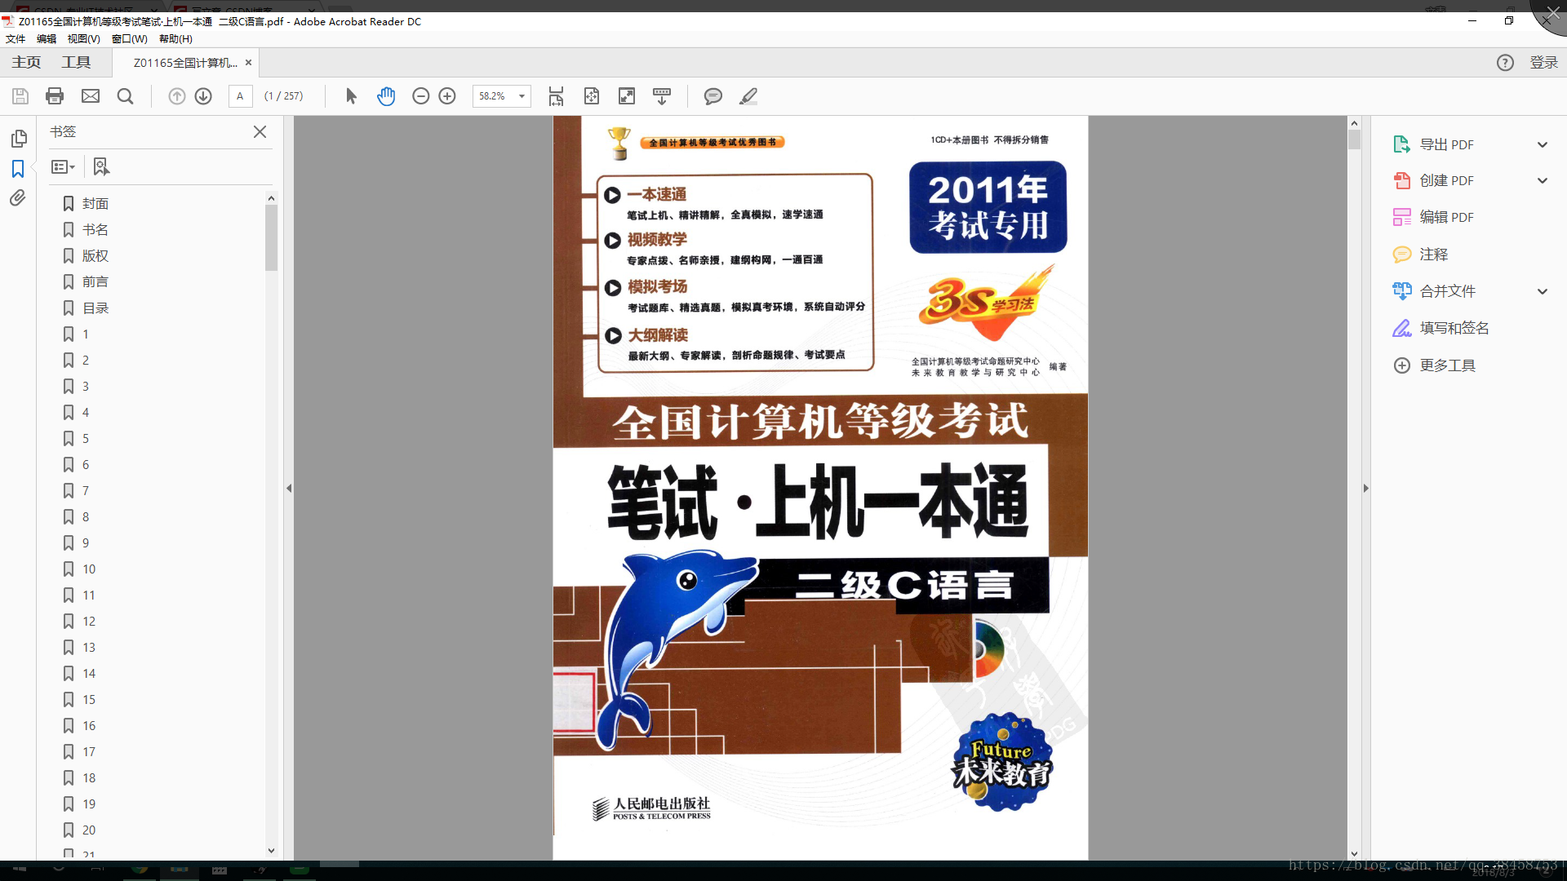Jump to bookmark 20
Image resolution: width=1567 pixels, height=881 pixels.
pos(89,830)
